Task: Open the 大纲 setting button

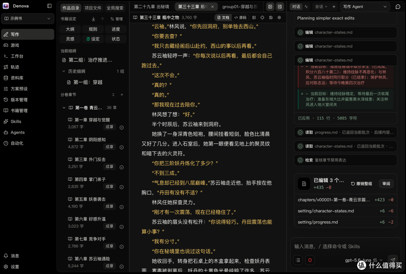Action: point(70,29)
